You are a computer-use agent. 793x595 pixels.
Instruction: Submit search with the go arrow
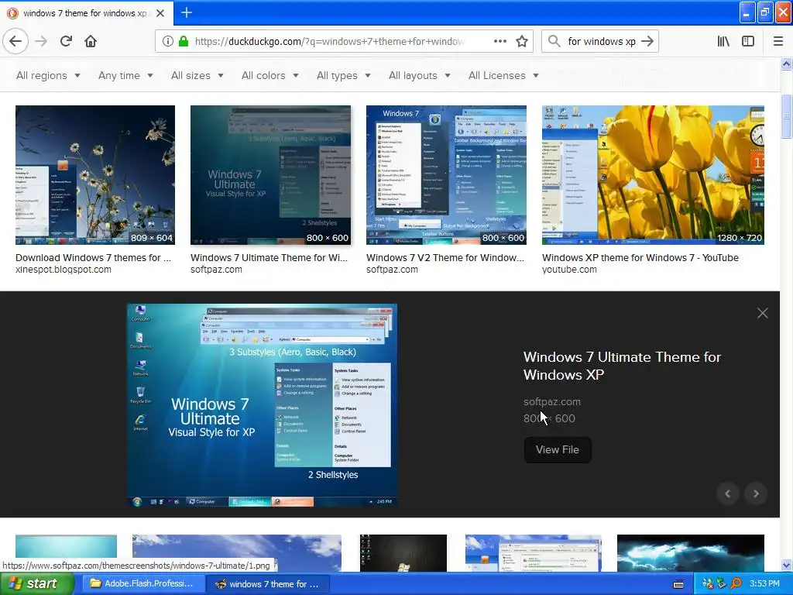(647, 42)
